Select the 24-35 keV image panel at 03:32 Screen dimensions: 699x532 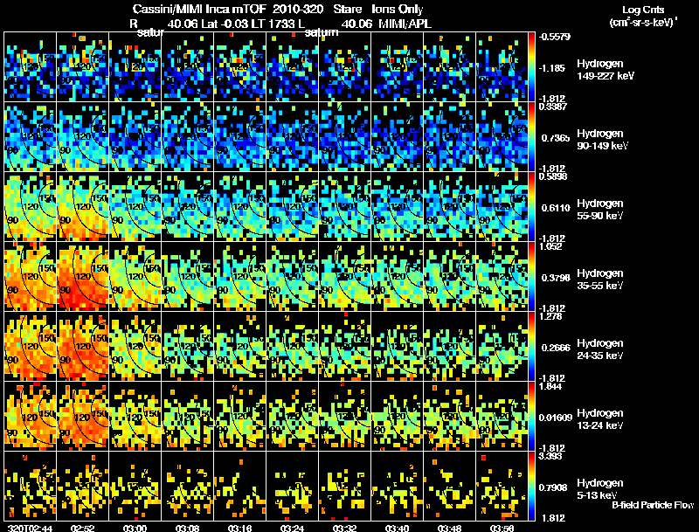click(344, 347)
